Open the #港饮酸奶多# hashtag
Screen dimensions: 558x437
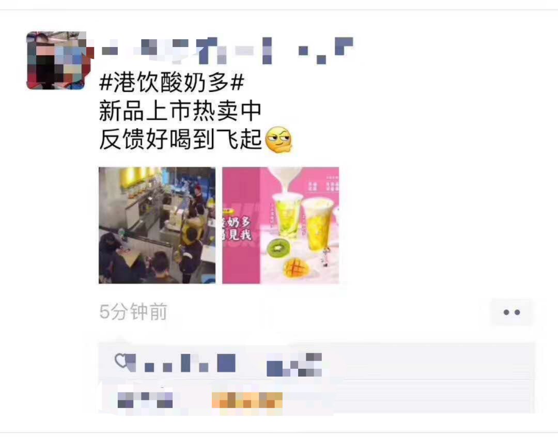pyautogui.click(x=172, y=83)
